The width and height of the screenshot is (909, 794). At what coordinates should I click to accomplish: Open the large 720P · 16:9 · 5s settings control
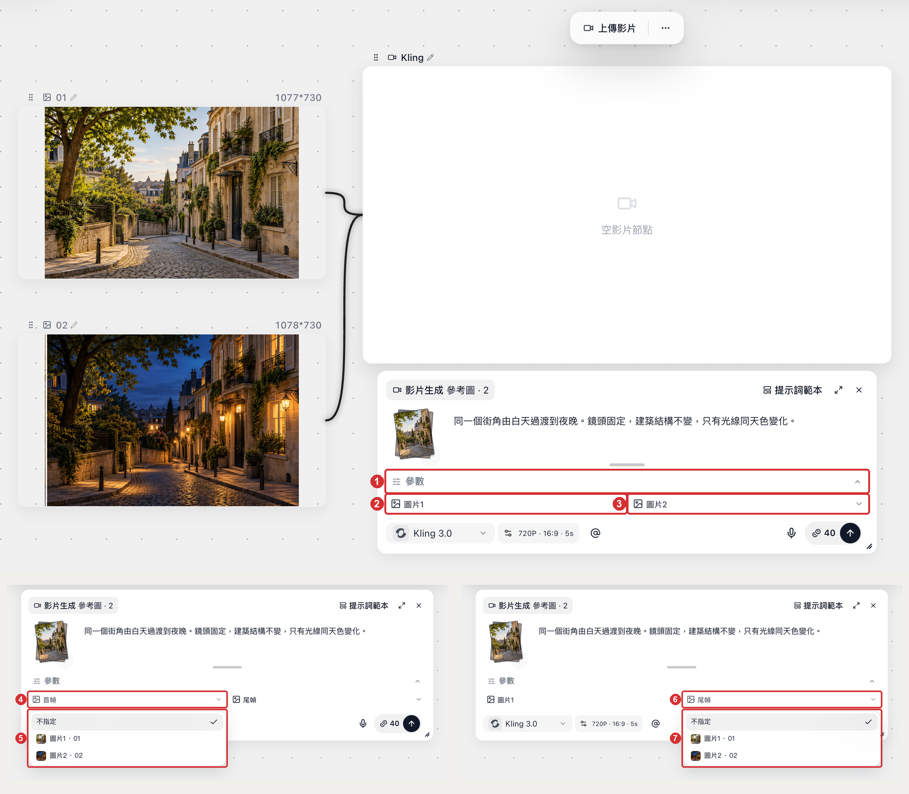point(539,533)
